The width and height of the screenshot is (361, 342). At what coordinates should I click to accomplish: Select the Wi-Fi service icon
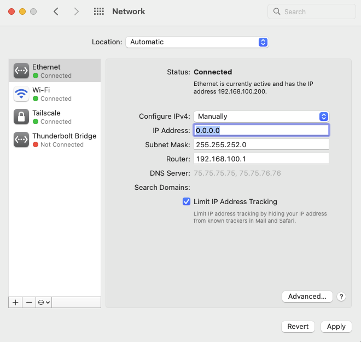pyautogui.click(x=21, y=94)
